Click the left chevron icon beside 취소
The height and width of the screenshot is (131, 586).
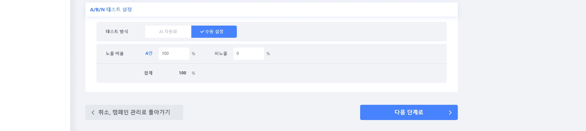tap(93, 112)
